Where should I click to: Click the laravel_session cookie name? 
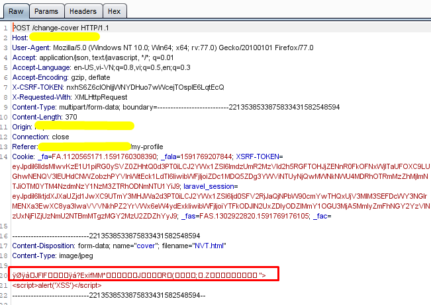click(x=209, y=186)
